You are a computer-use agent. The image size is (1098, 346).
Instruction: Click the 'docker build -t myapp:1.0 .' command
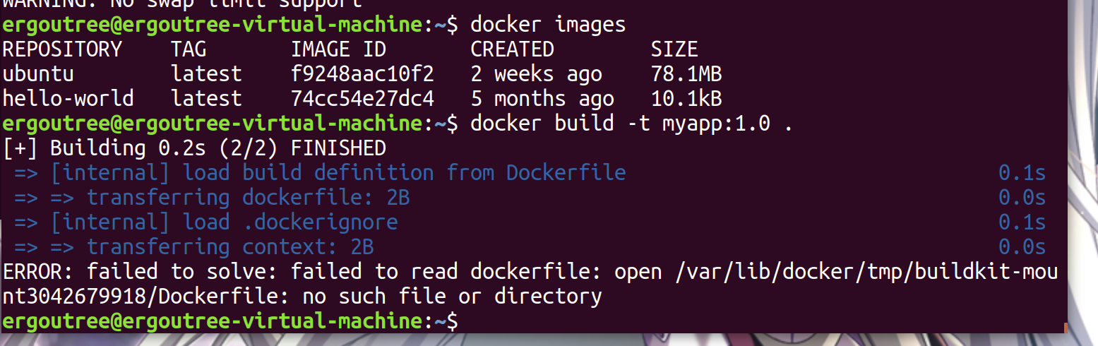click(632, 124)
